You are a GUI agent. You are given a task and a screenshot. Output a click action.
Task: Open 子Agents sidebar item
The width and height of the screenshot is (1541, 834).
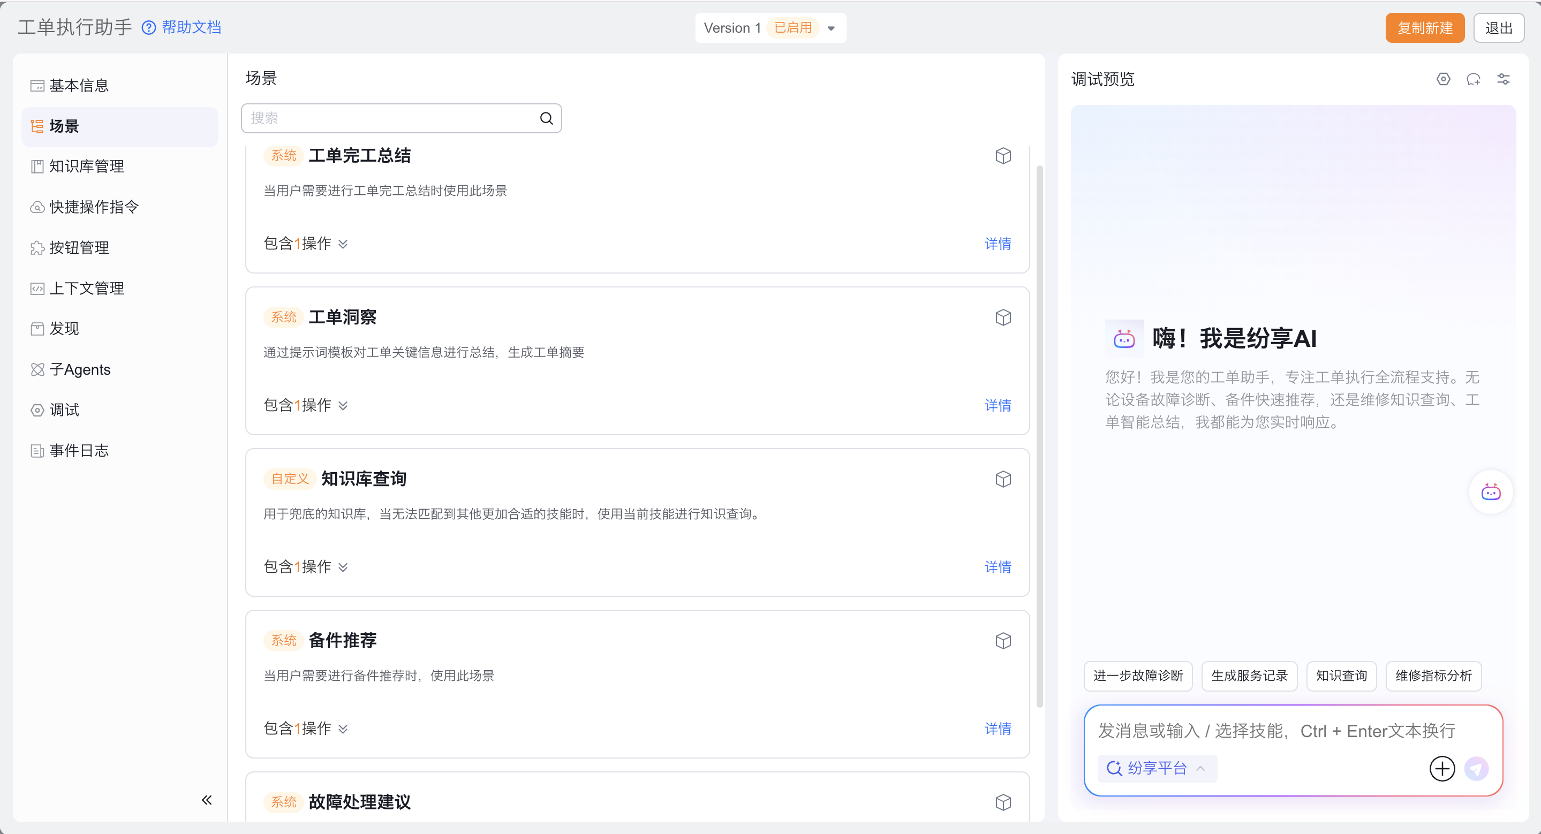(80, 369)
